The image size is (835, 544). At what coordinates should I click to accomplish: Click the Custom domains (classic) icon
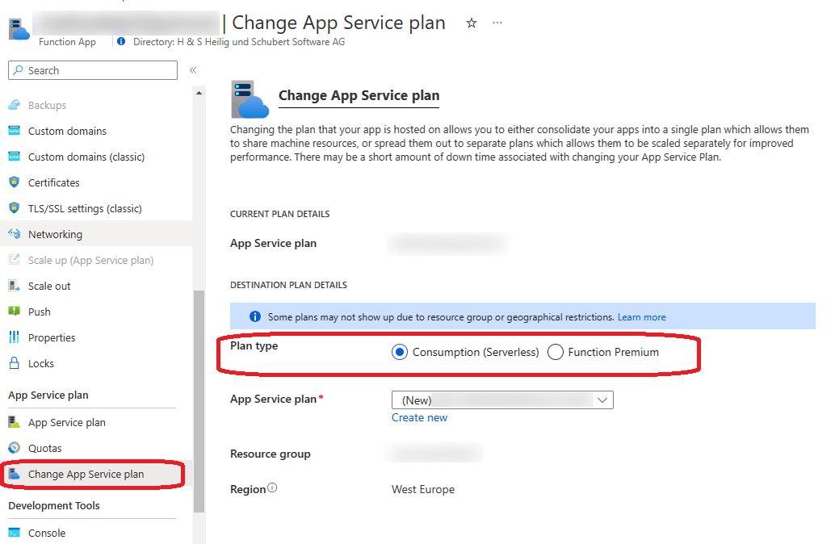pos(15,157)
